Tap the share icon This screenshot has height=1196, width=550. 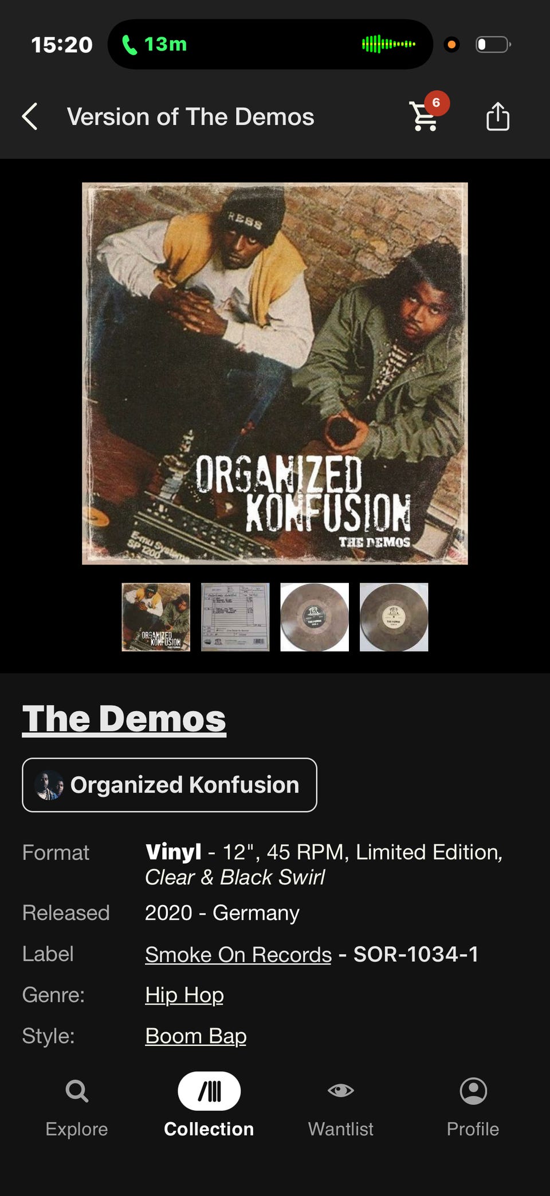click(x=498, y=116)
